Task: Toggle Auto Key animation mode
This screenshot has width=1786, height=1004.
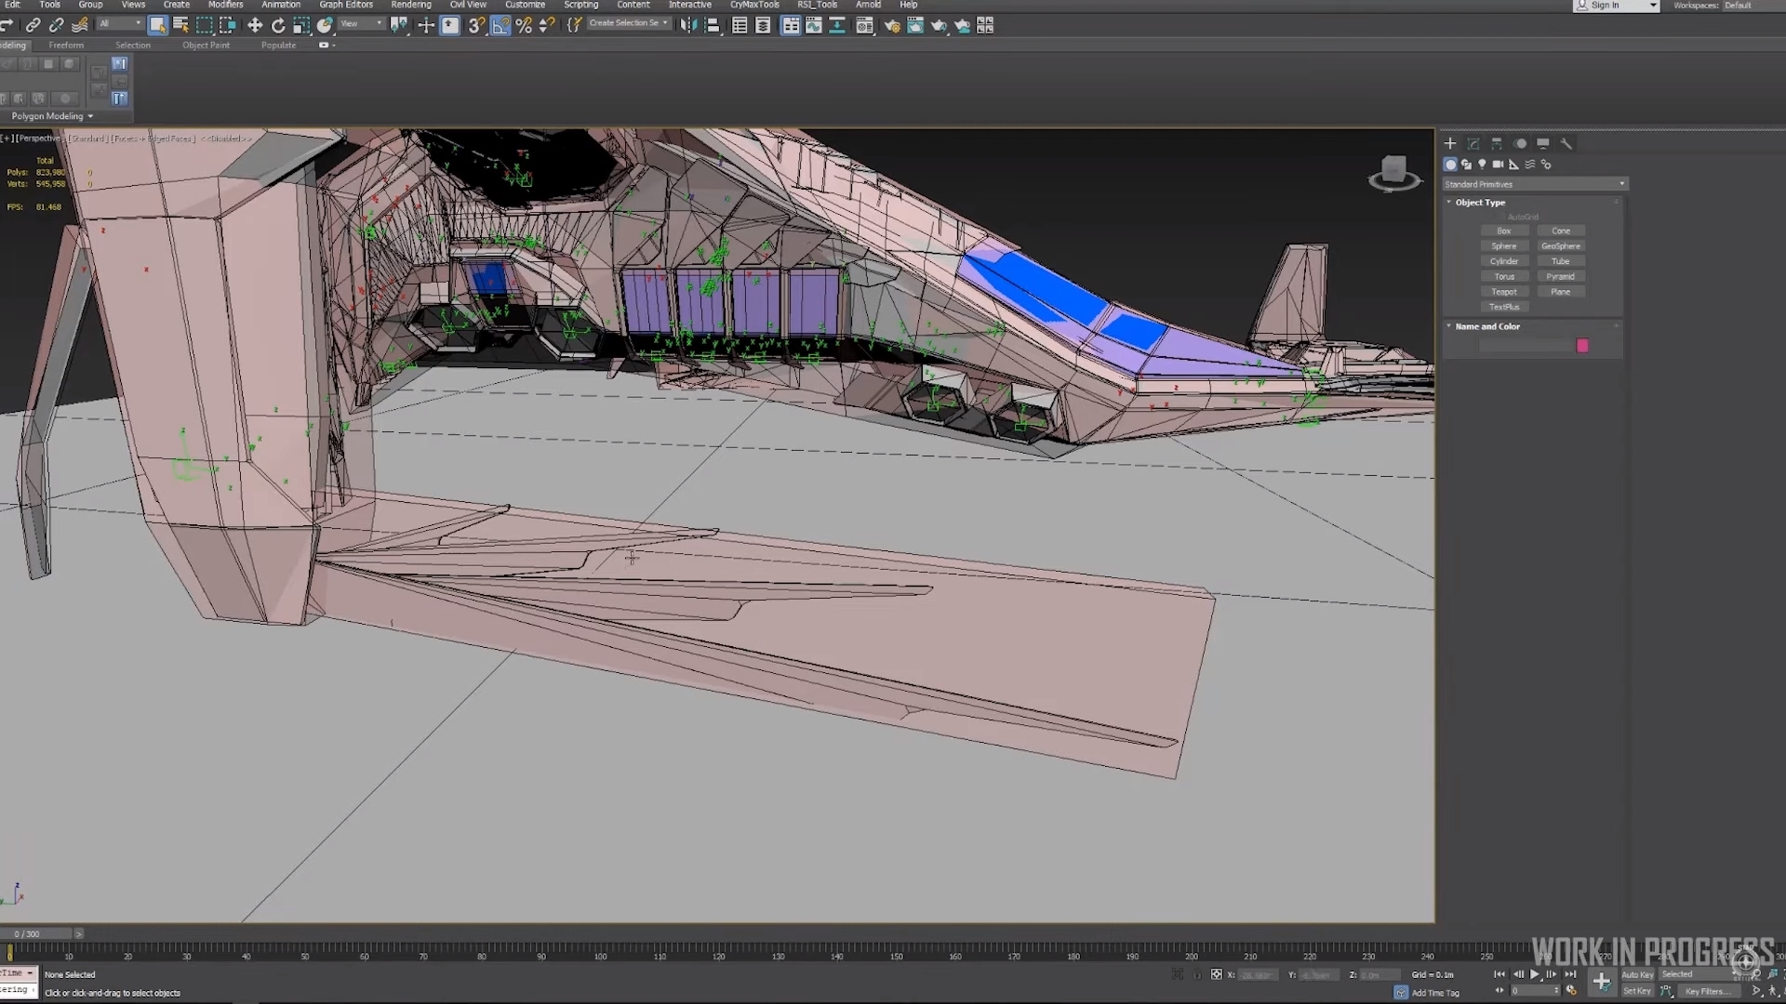Action: pos(1637,974)
